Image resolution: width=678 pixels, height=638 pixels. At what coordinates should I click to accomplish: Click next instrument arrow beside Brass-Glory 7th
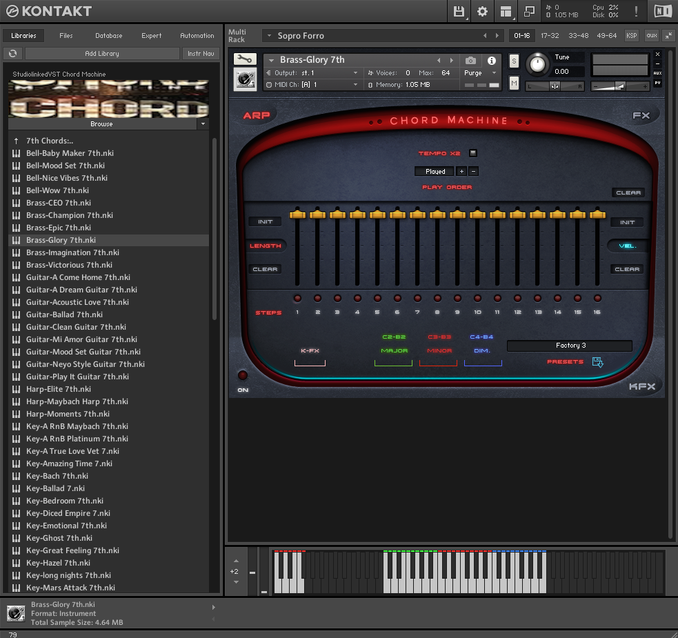tap(451, 61)
